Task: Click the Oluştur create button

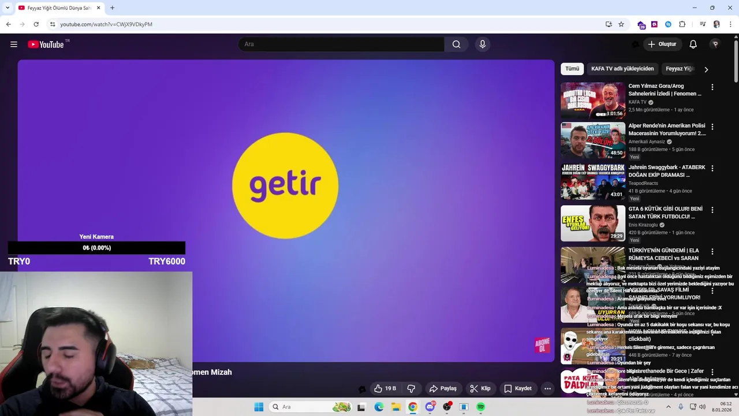Action: (x=662, y=44)
